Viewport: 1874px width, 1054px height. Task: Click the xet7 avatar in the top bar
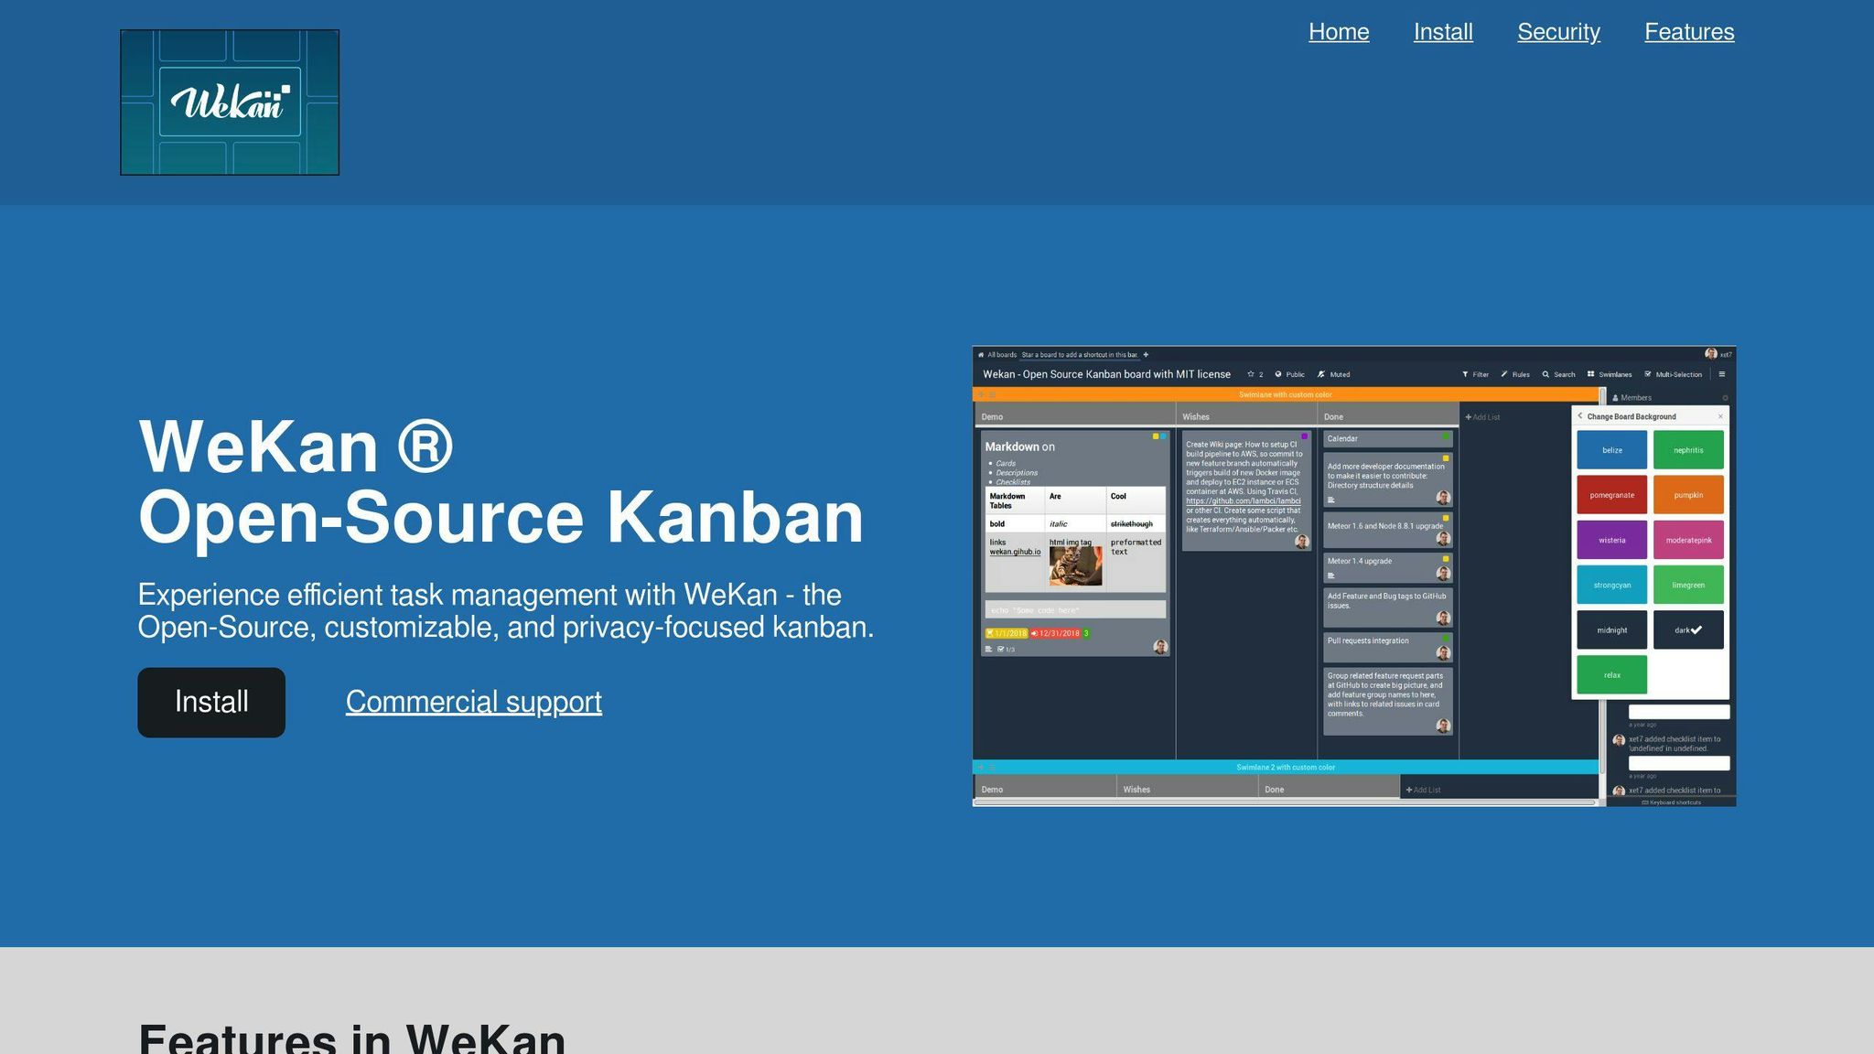[1710, 355]
